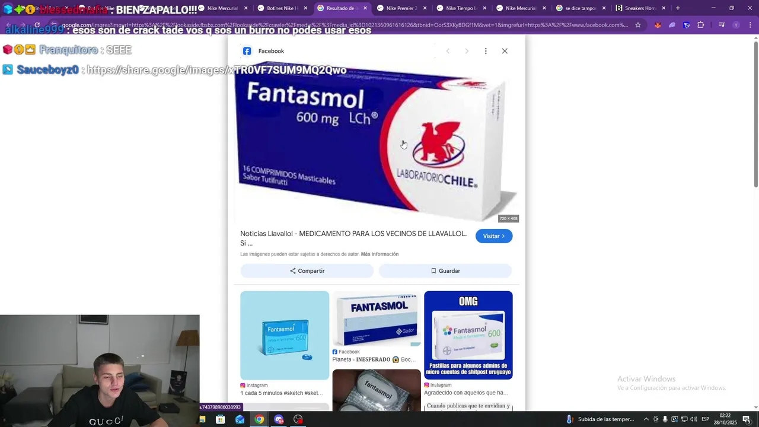Screen dimensions: 759x427
Task: Click the 720 × 408 size badge
Action: tap(508, 218)
